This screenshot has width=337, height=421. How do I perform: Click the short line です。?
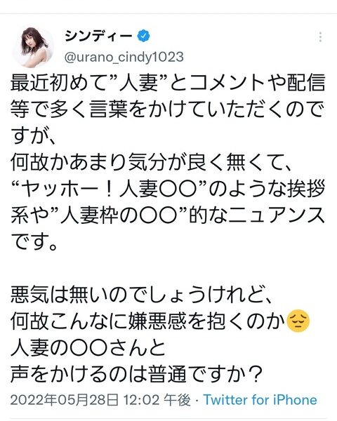coord(34,242)
